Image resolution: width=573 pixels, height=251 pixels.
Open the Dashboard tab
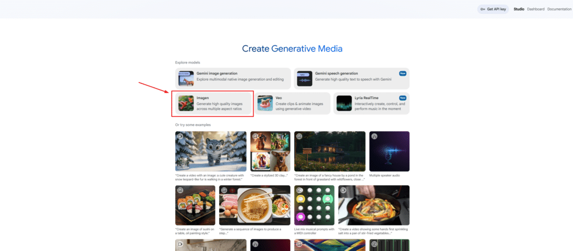(536, 9)
